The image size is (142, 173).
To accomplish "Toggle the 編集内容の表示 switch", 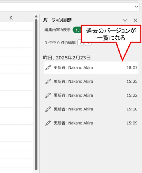I will tap(77, 30).
